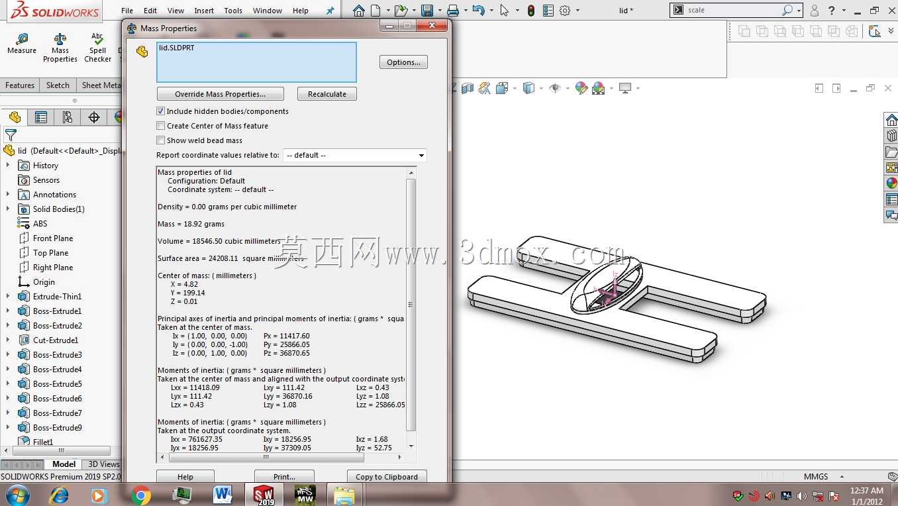This screenshot has height=506, width=898.
Task: Open Section View in heads-up toolbar
Action: (x=468, y=88)
